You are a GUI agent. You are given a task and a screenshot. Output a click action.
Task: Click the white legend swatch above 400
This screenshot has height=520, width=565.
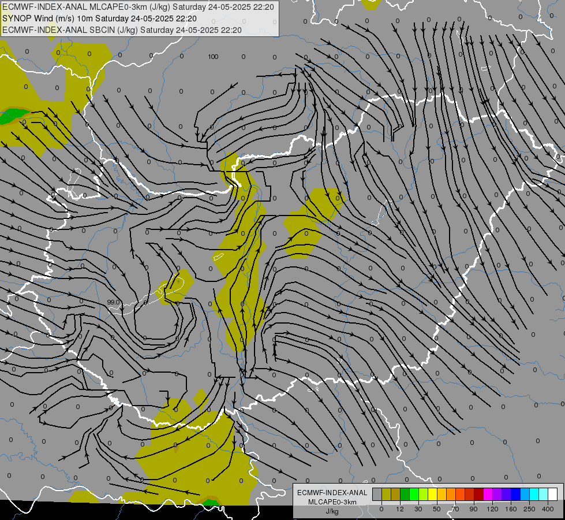[552, 495]
